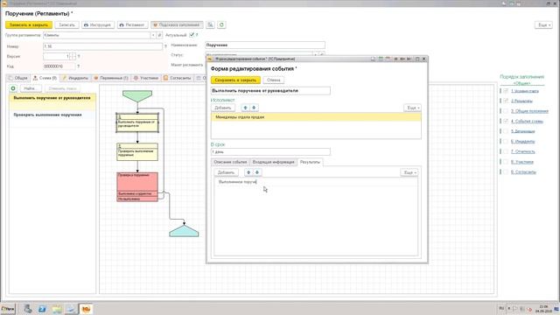Click the event name field in dialog
The width and height of the screenshot is (560, 315).
coord(270,91)
